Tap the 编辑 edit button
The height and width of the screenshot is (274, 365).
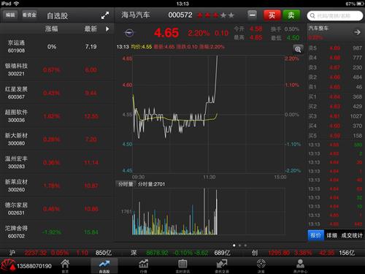pos(10,15)
